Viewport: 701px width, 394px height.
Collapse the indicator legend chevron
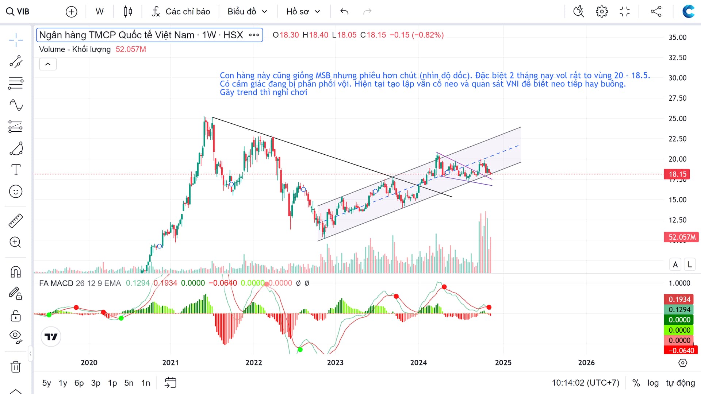click(48, 64)
